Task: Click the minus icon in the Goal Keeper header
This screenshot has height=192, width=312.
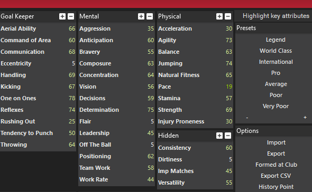Action: coord(71,16)
